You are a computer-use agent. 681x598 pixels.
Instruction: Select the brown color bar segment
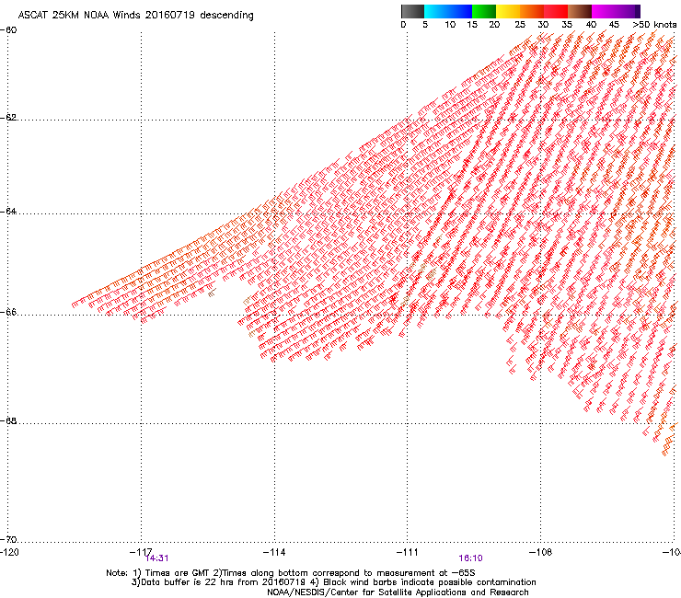pyautogui.click(x=580, y=11)
